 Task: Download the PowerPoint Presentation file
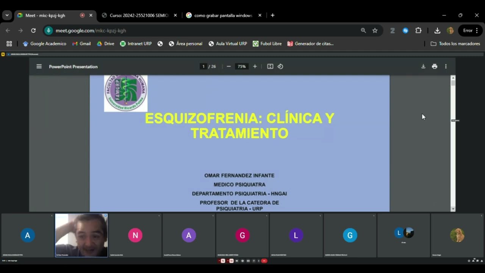point(423,66)
